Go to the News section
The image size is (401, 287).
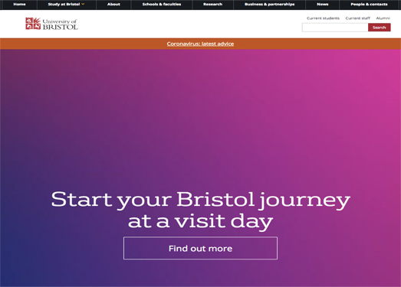(322, 4)
